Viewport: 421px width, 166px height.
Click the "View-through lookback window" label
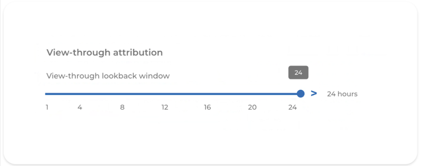[x=108, y=76]
